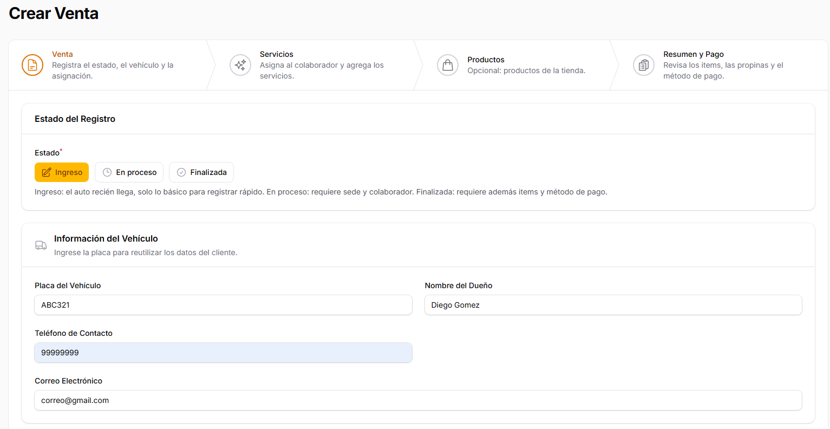
Task: Click the hint 'Ingrese la placa para reutilizar'
Action: pos(146,252)
